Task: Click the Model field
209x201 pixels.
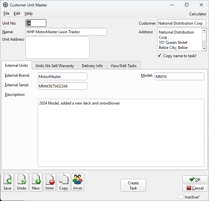Action: click(x=179, y=76)
